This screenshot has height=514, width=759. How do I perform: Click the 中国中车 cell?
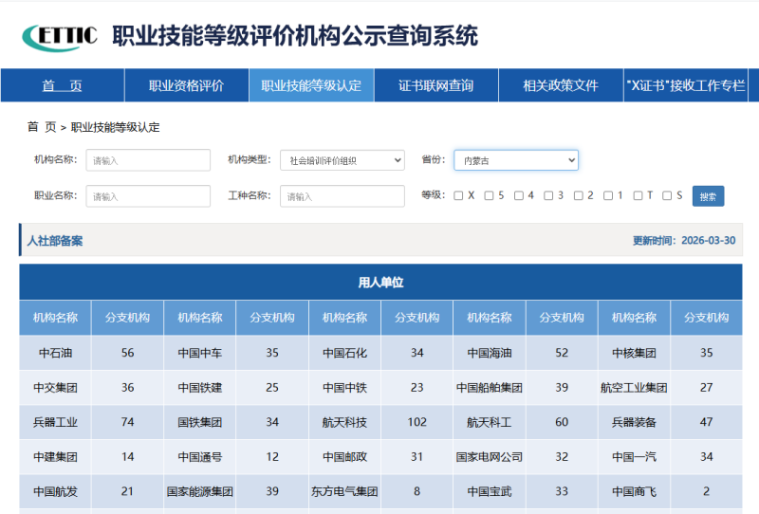pos(200,353)
